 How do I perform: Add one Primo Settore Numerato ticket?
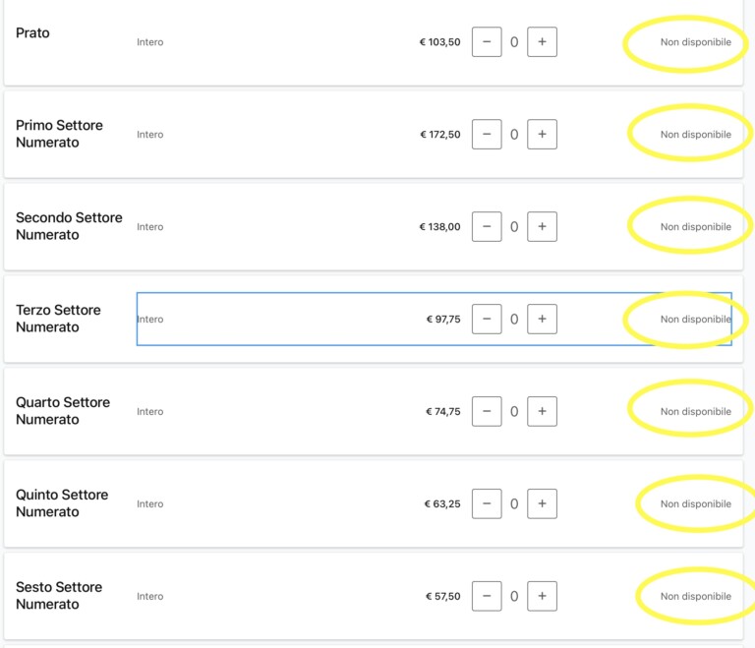tap(542, 135)
